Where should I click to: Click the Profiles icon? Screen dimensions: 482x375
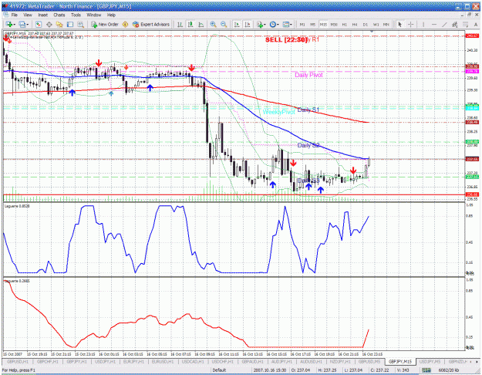pyautogui.click(x=22, y=24)
